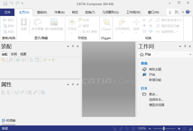Click the A-Z sort icon in assembly toolbar
193x131 pixels.
coord(32,60)
